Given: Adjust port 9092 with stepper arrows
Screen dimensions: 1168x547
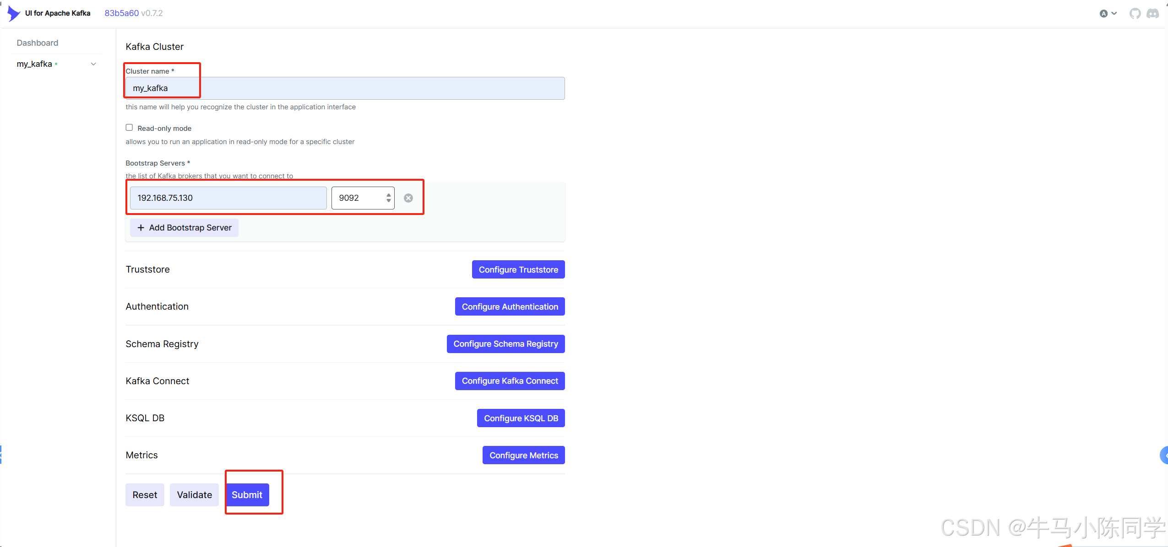Looking at the screenshot, I should point(389,198).
